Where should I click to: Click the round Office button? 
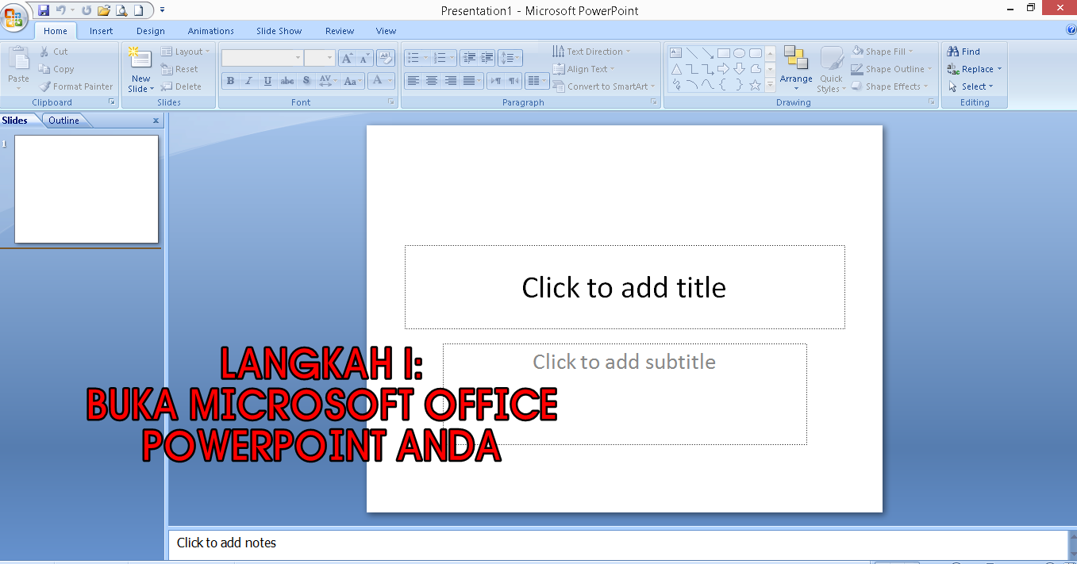(14, 18)
